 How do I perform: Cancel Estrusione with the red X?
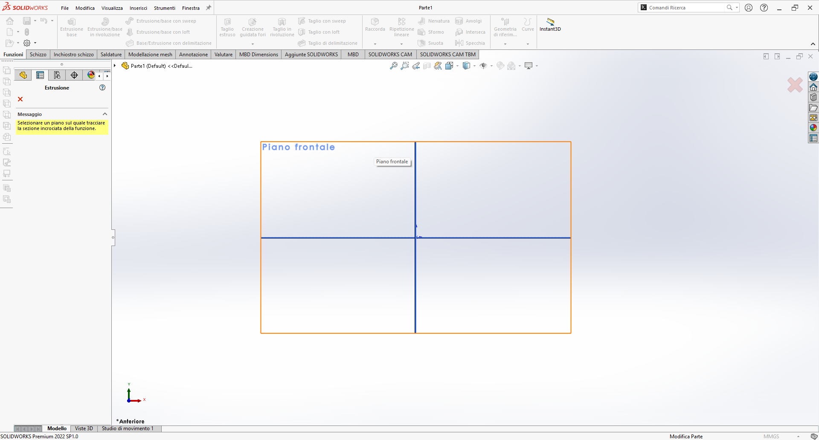click(20, 99)
